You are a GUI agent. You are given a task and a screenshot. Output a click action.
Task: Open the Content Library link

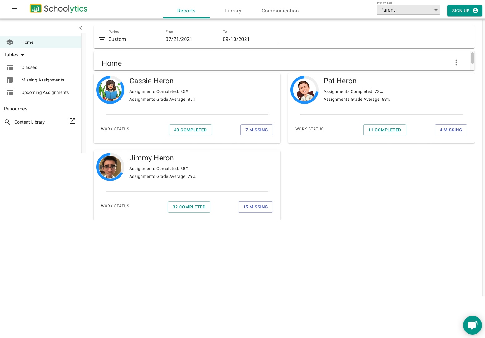click(30, 122)
